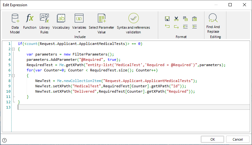Run Syntax and references validation
Image resolution: width=252 pixels, height=145 pixels.
click(x=133, y=19)
